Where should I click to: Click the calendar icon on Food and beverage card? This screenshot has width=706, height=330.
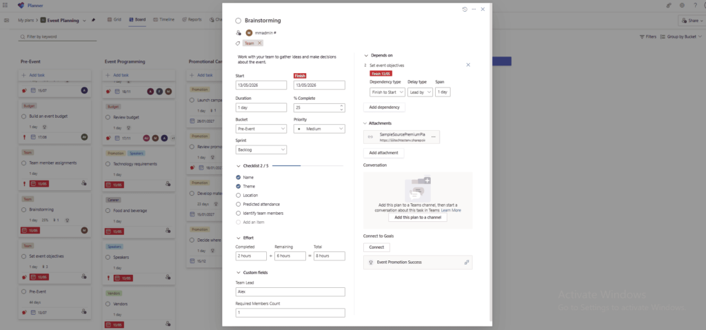108,231
